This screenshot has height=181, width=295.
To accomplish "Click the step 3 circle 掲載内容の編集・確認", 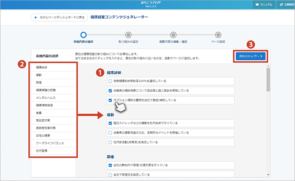I will click(173, 35).
